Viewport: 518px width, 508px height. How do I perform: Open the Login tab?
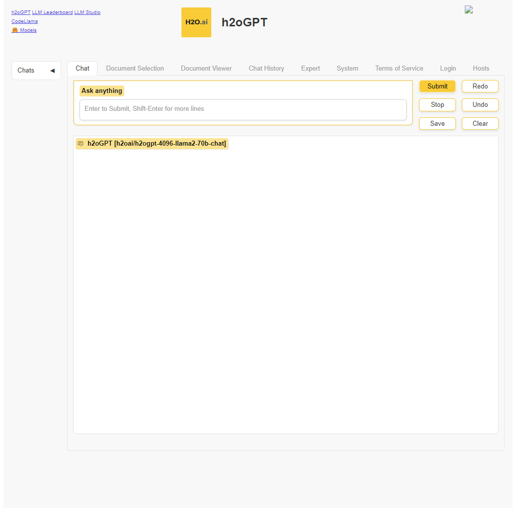(x=447, y=69)
